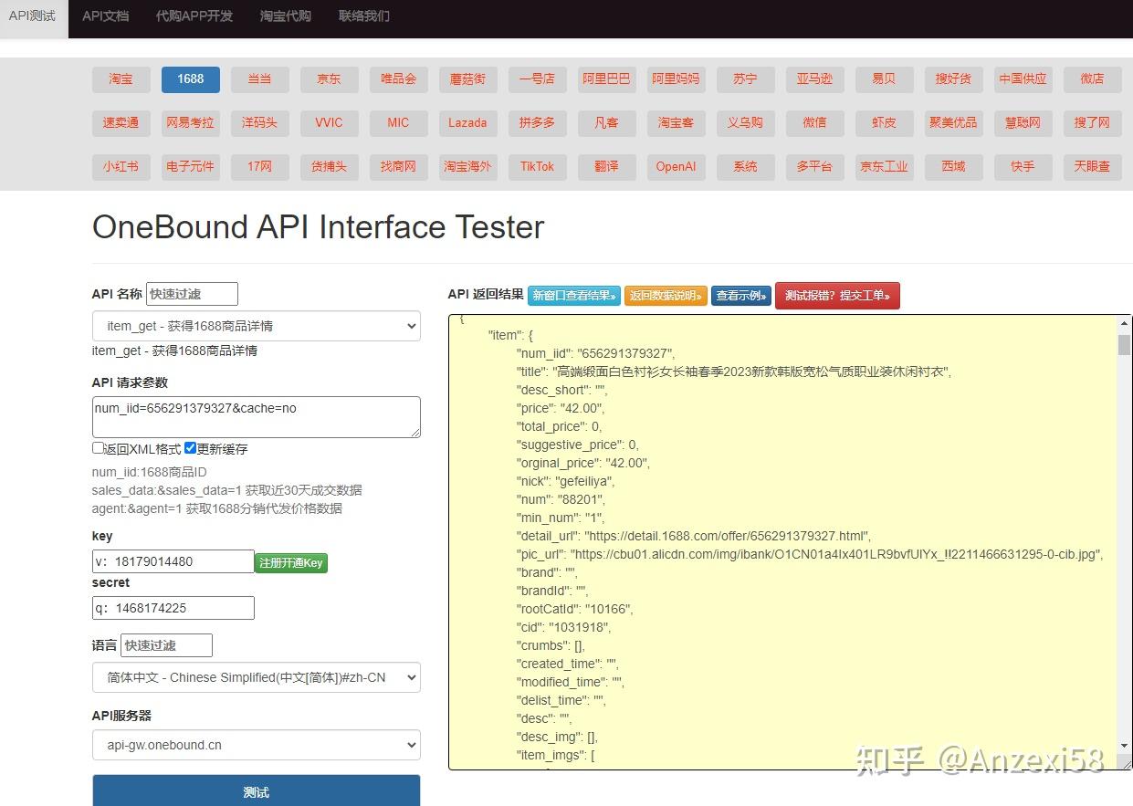Click inside the API请求参数 text box

coord(256,417)
